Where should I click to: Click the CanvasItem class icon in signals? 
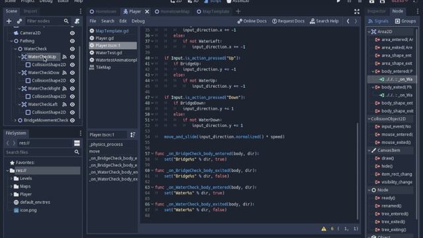point(373,150)
